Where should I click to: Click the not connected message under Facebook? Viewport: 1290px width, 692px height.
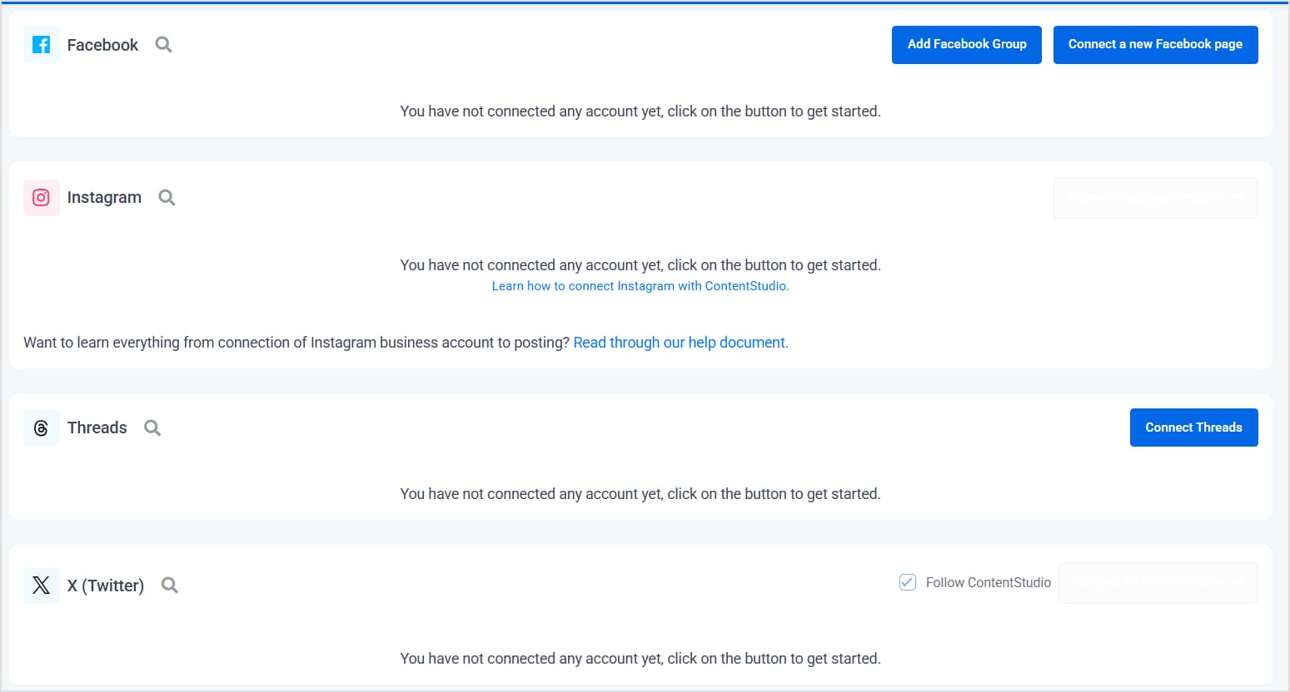pyautogui.click(x=640, y=111)
